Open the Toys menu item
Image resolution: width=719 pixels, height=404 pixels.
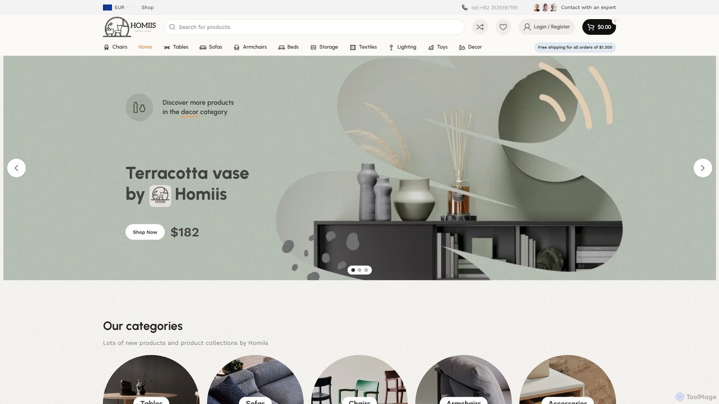[x=438, y=47]
